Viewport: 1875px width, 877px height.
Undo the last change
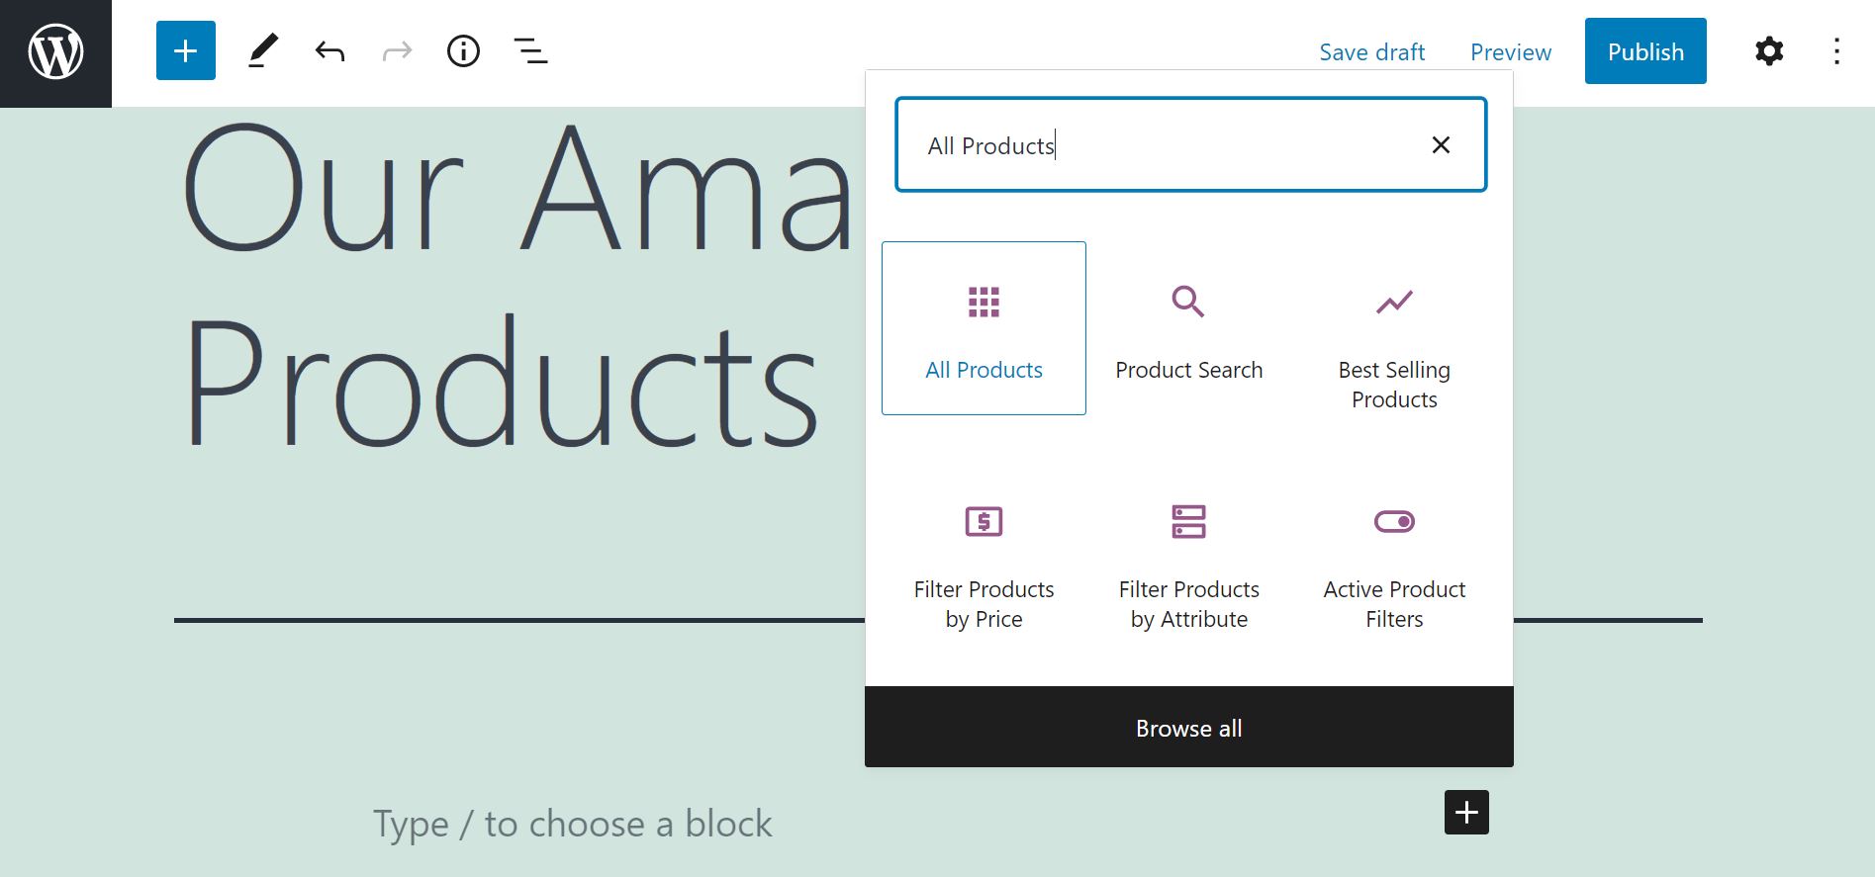(329, 50)
